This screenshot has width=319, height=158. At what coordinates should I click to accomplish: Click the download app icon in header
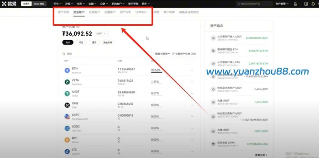306,4
